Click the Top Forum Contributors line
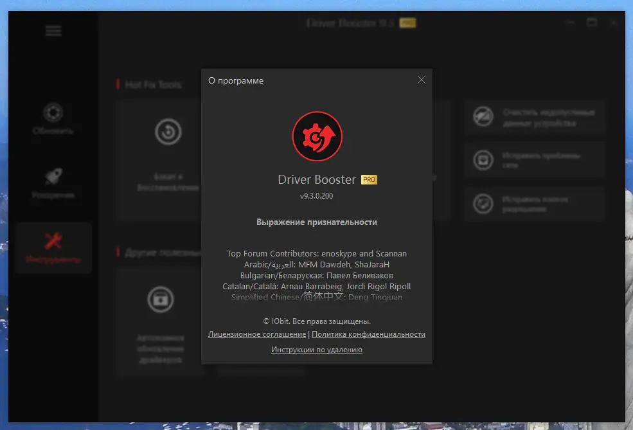633x430 pixels. [316, 253]
